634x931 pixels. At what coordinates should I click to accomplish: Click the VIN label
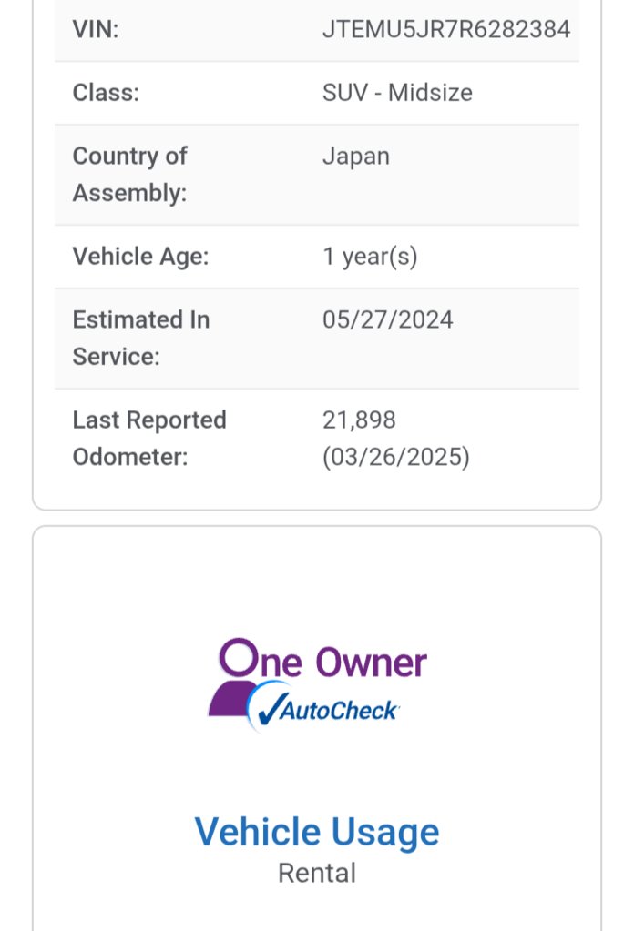[x=96, y=29]
